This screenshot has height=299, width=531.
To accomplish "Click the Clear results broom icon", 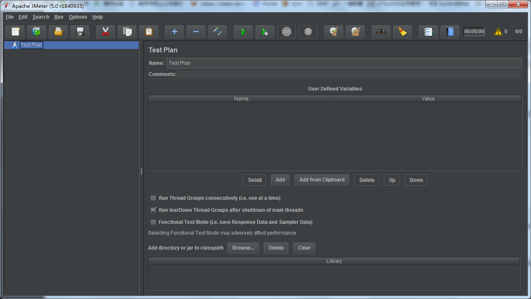I will point(334,32).
